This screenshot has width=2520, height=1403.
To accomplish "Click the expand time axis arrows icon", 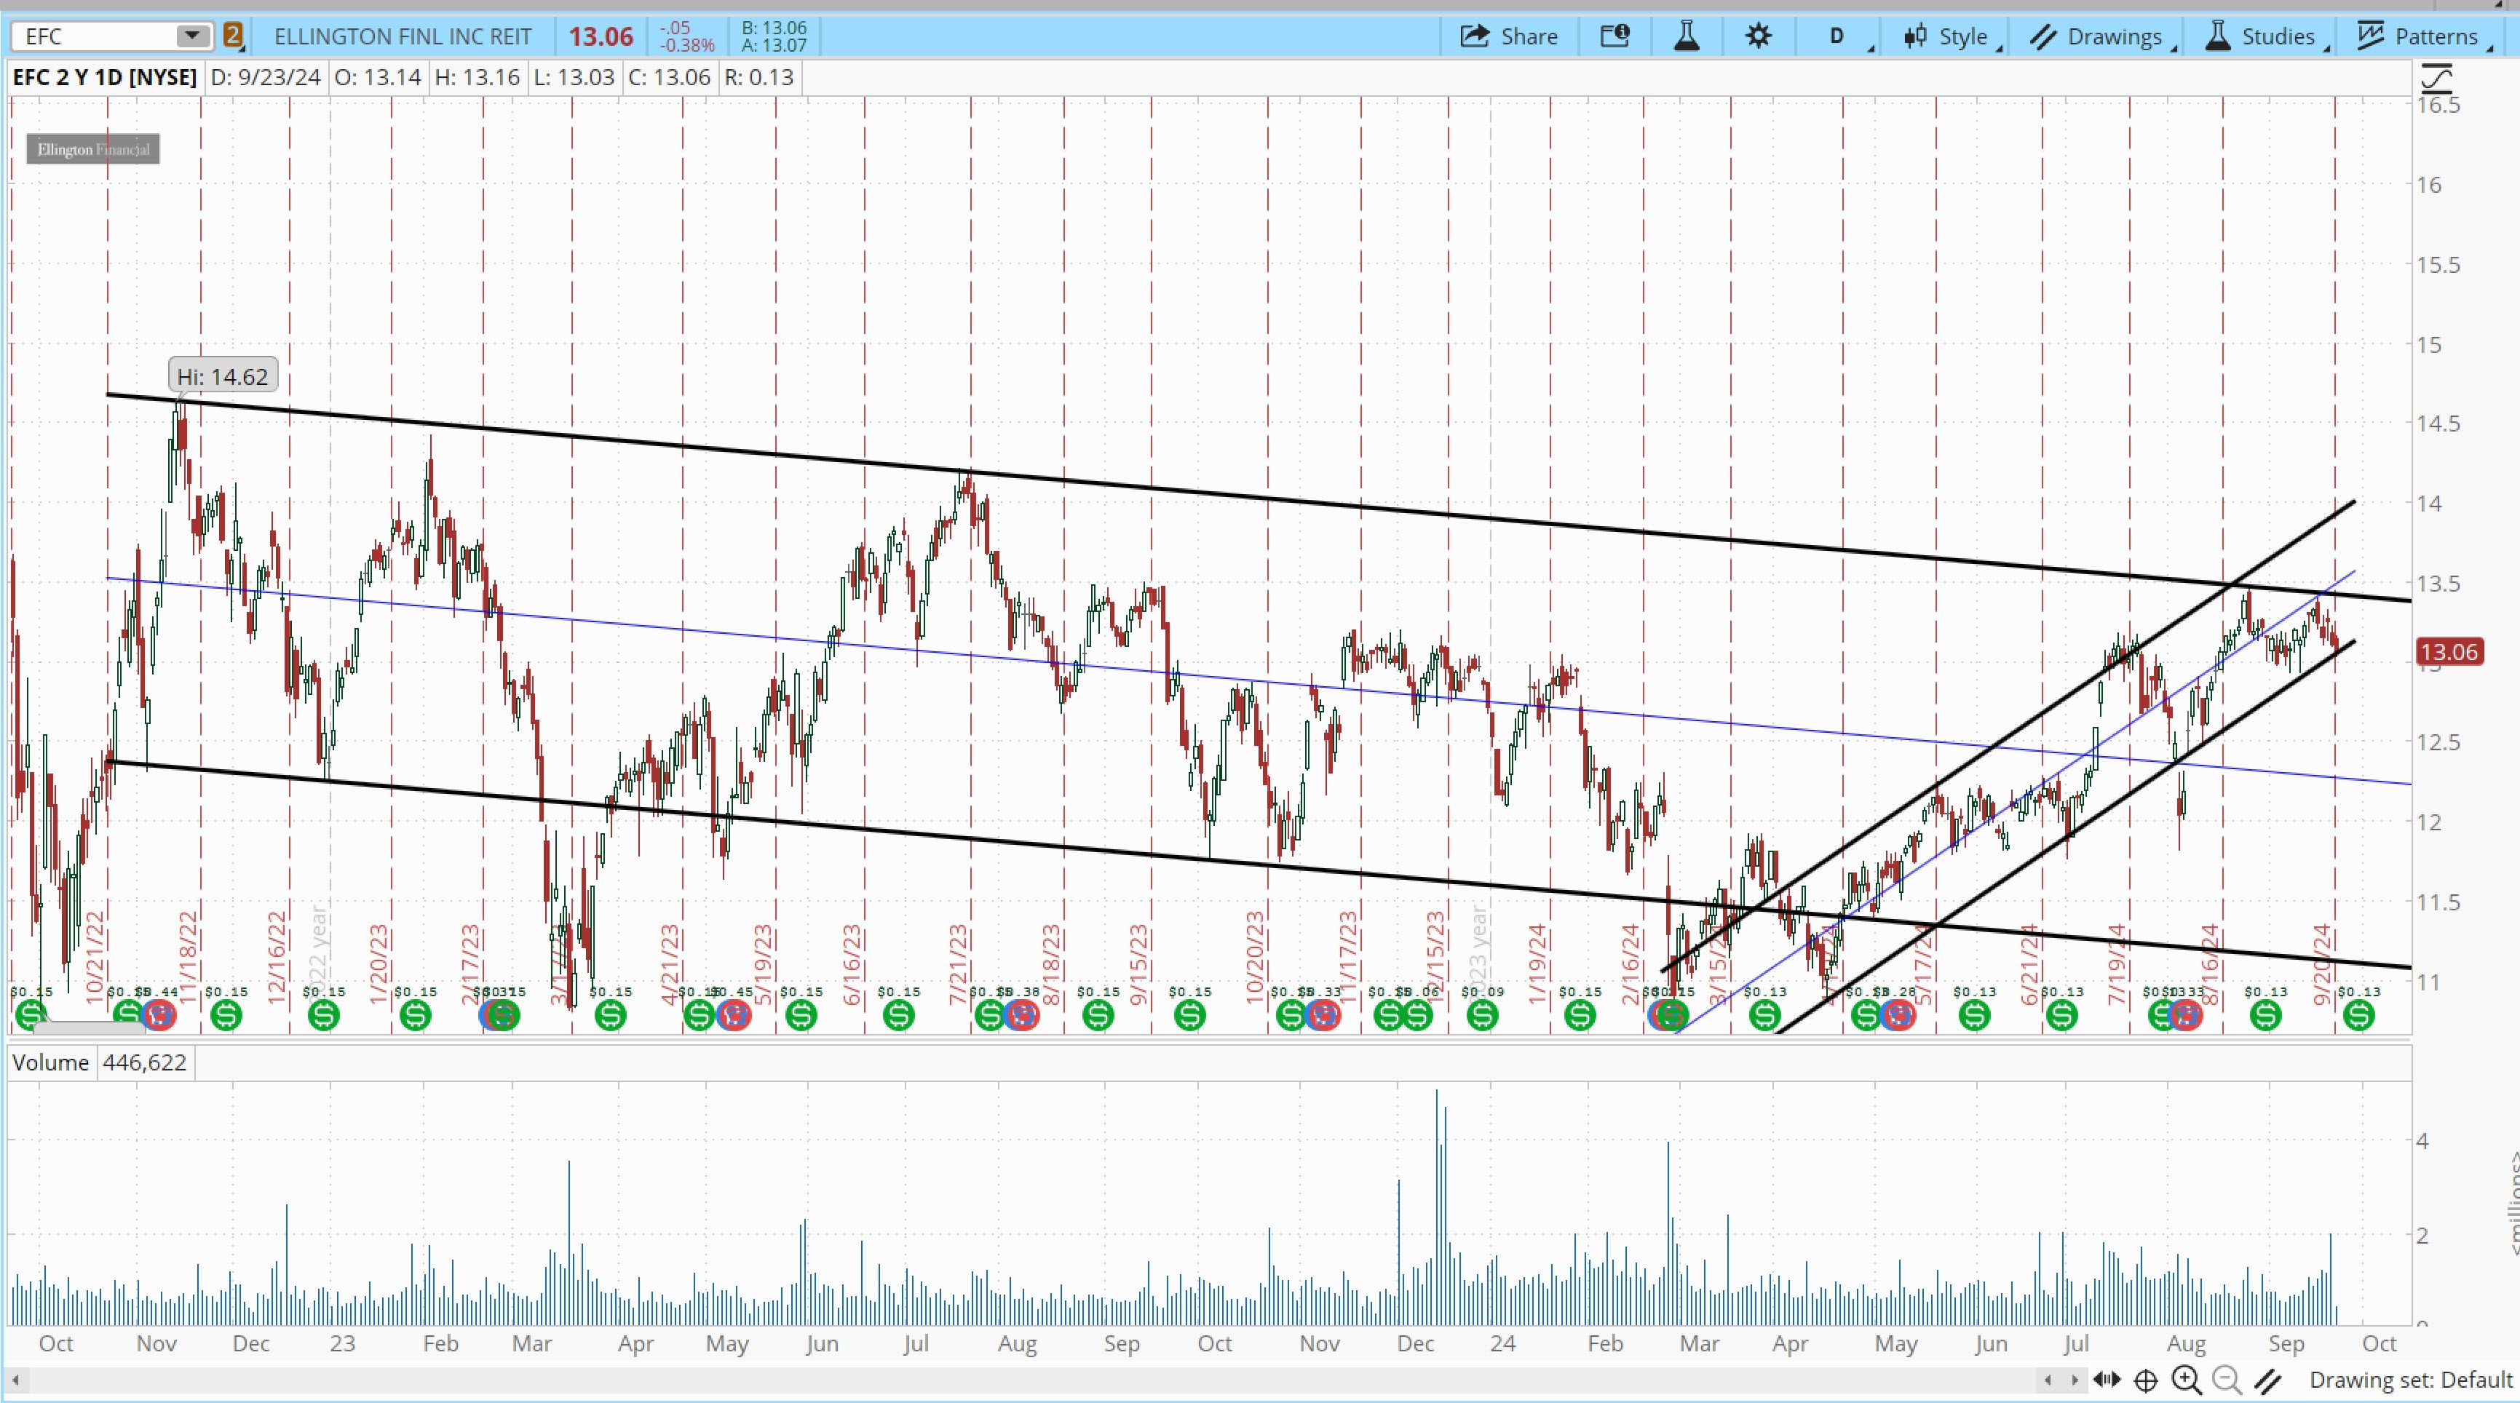I will [x=2107, y=1380].
